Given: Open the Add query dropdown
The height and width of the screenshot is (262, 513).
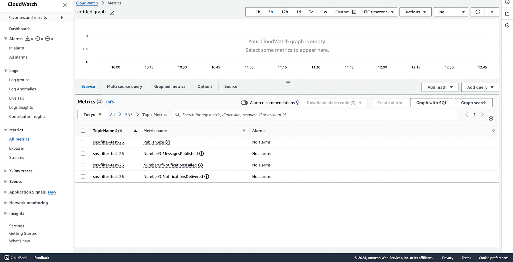Looking at the screenshot, I should click(x=480, y=87).
